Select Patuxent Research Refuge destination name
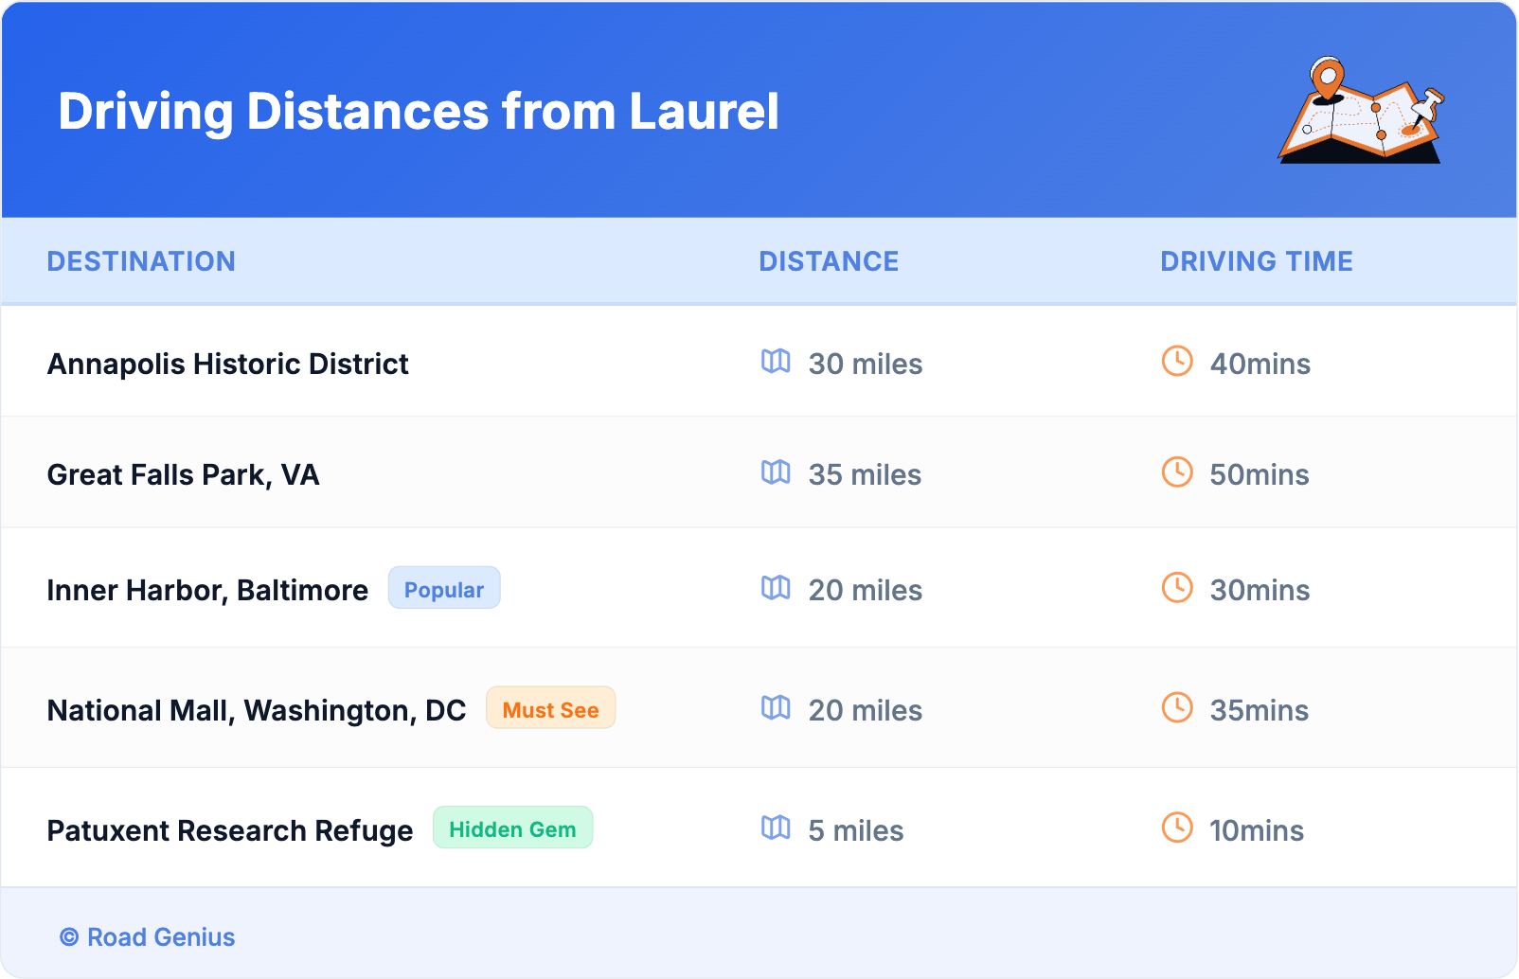This screenshot has width=1519, height=979. 230,831
